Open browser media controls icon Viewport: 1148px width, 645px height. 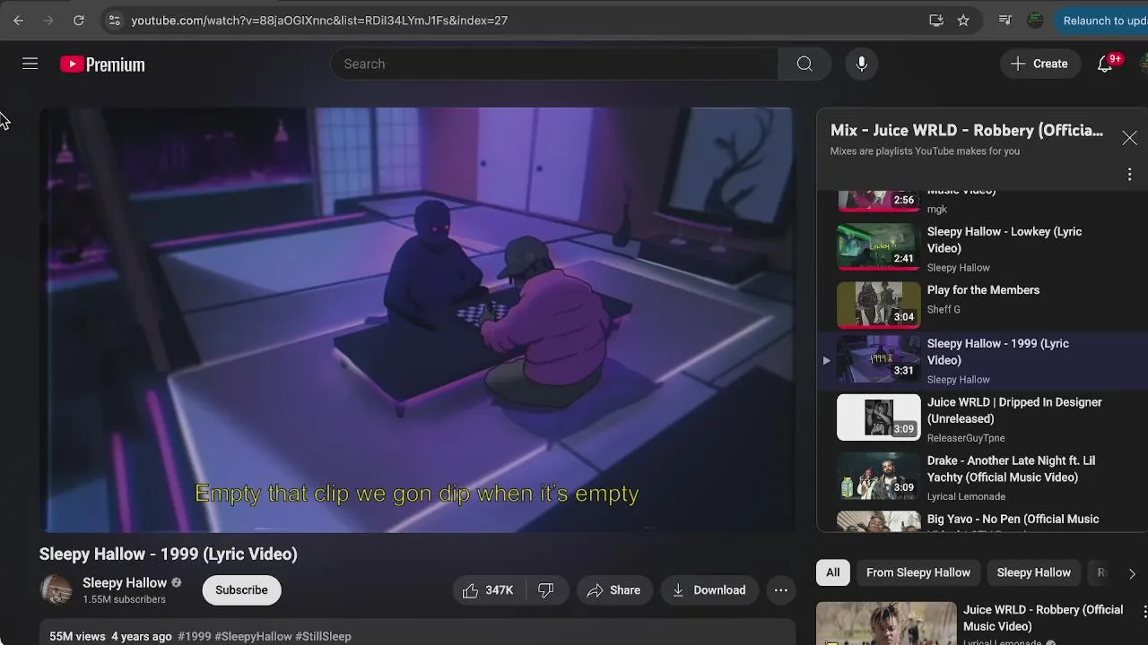(1005, 20)
